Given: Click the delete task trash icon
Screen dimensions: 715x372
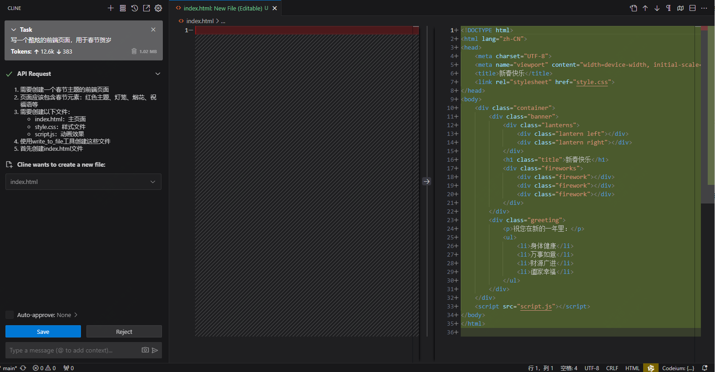Looking at the screenshot, I should click(x=134, y=51).
